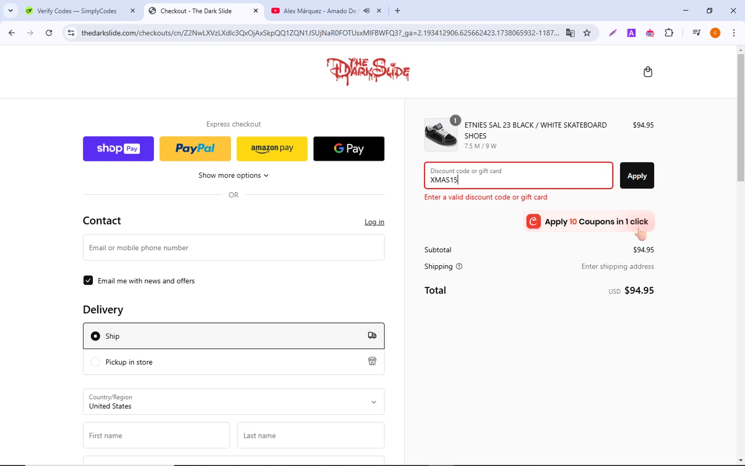Click the browser address bar URL
Viewport: 745px width, 466px height.
pyautogui.click(x=320, y=33)
